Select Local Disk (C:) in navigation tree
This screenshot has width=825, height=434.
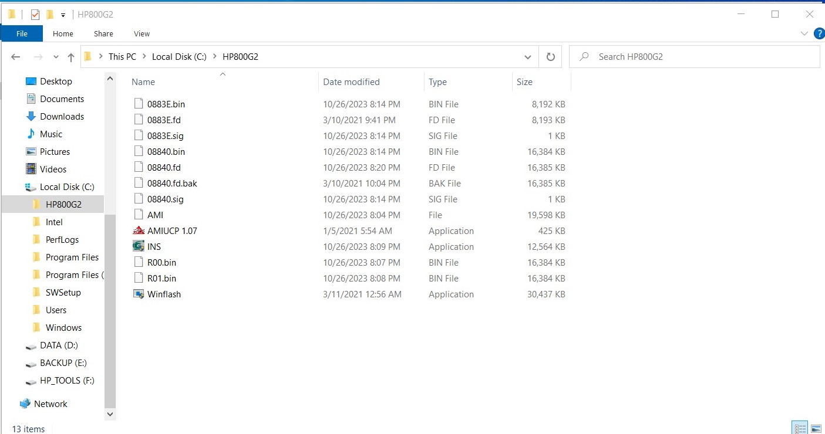pyautogui.click(x=67, y=187)
